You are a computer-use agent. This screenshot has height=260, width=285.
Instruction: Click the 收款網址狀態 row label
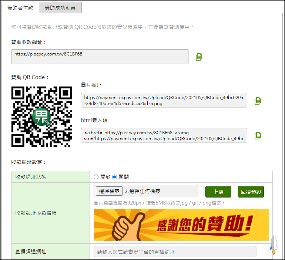pyautogui.click(x=31, y=177)
